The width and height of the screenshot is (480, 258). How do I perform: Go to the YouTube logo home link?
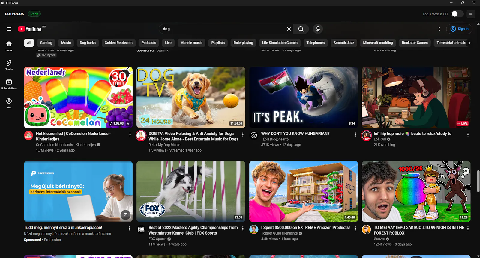[x=30, y=29]
